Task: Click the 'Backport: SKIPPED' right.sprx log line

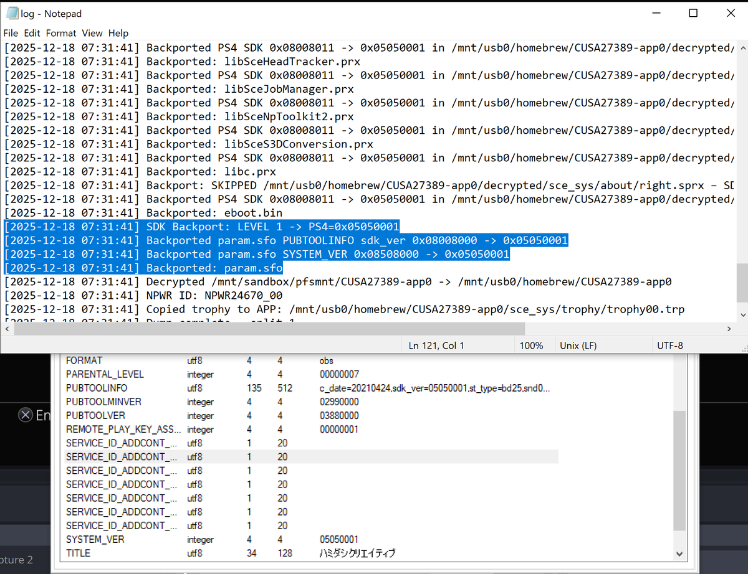Action: [x=369, y=186]
